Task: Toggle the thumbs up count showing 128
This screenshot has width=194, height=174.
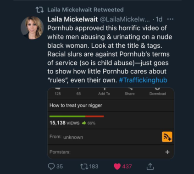Action: [58, 91]
